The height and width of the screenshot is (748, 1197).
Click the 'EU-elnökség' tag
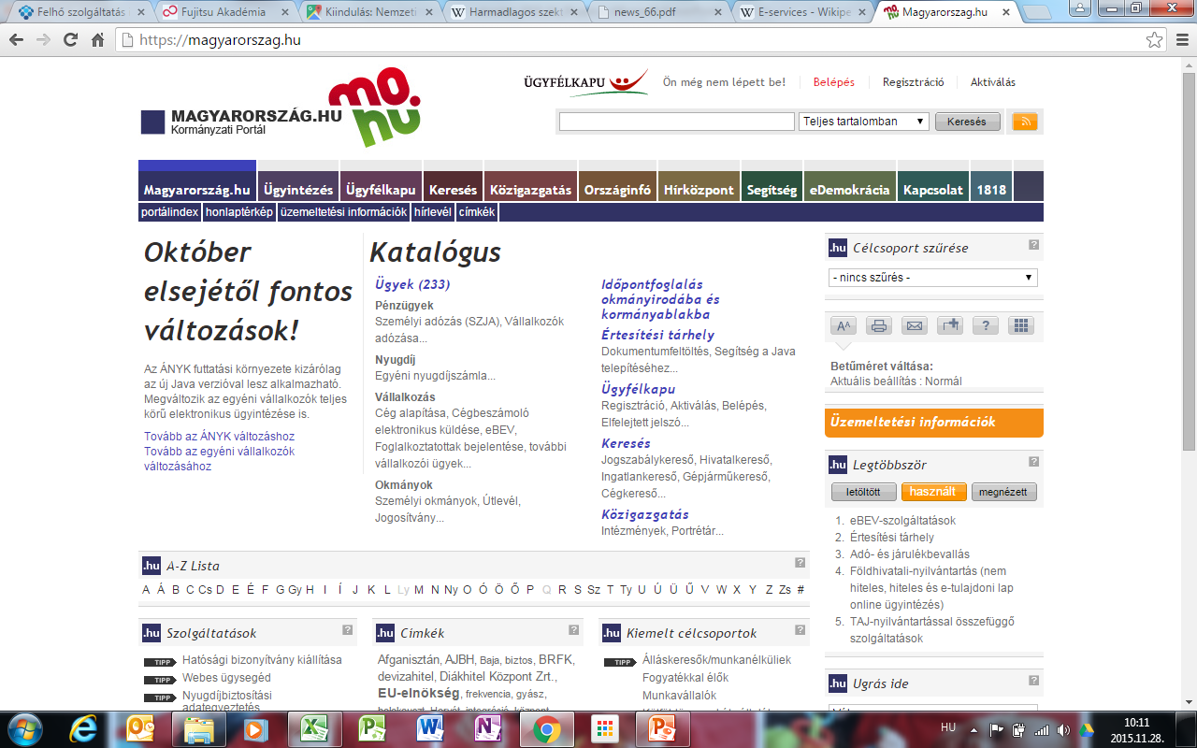(x=418, y=693)
